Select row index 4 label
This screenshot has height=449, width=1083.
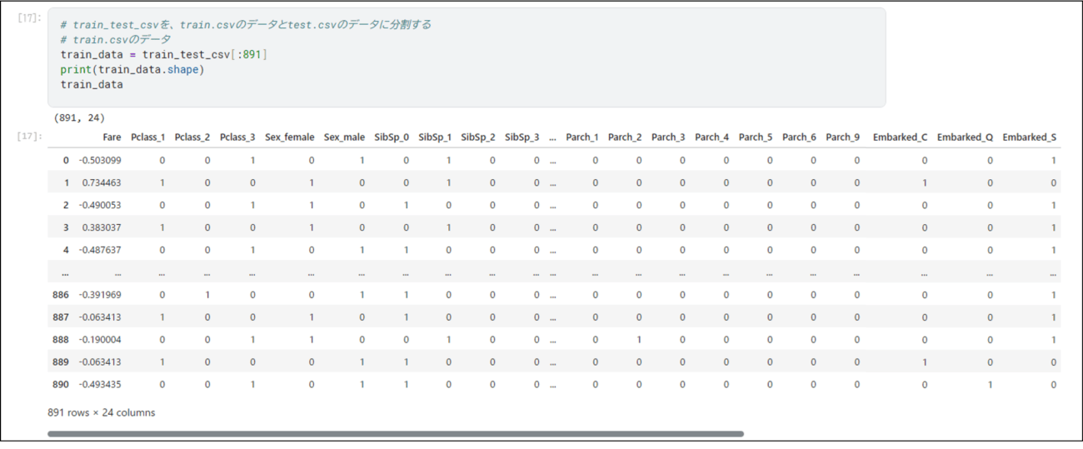point(67,250)
